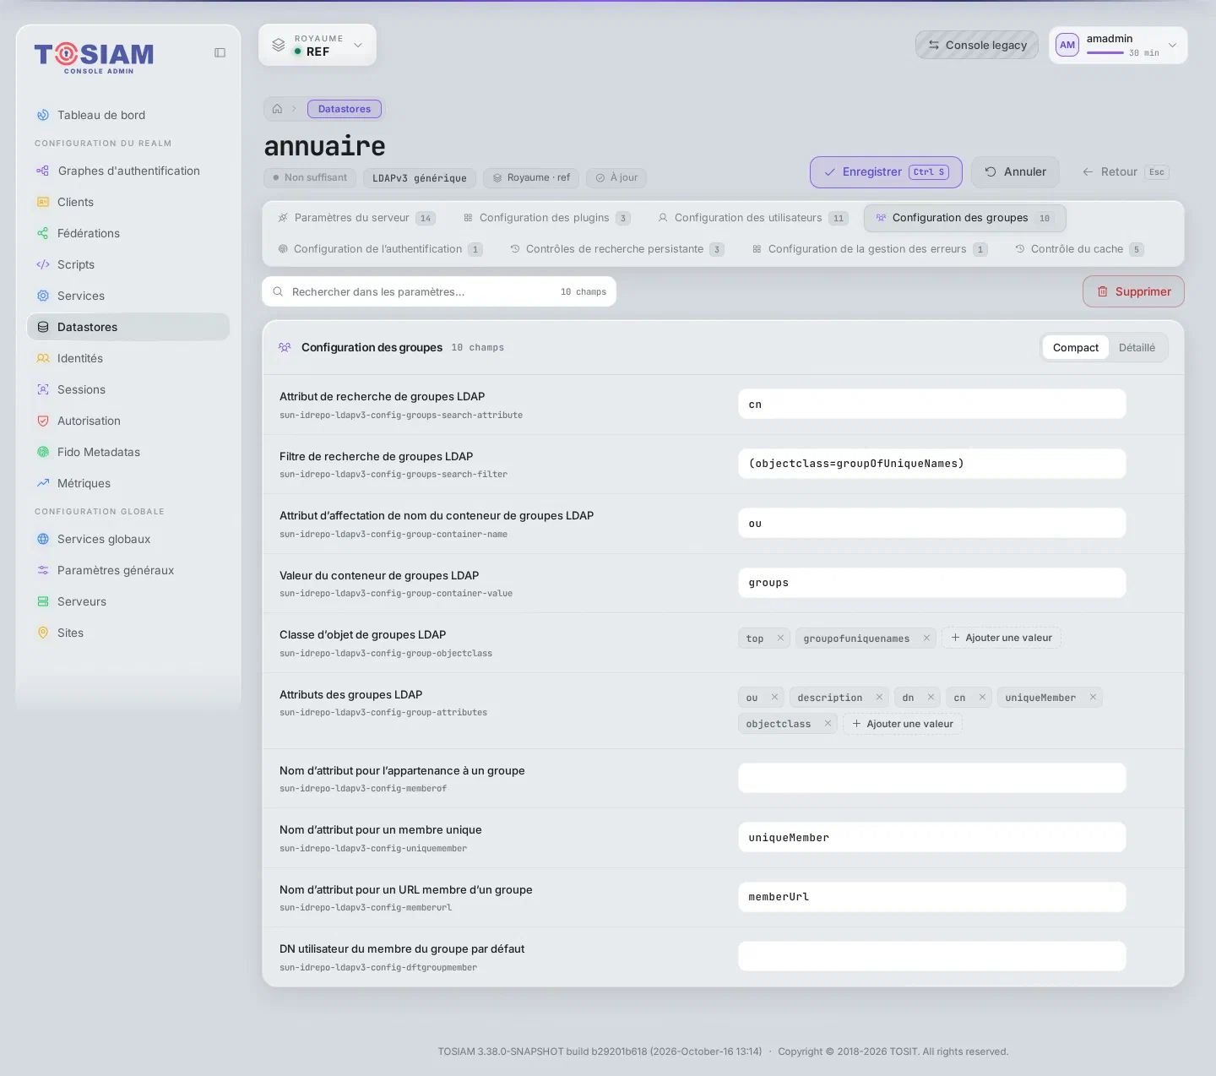The image size is (1216, 1076).
Task: Open Graphes d'authentification in sidebar
Action: coord(128,171)
